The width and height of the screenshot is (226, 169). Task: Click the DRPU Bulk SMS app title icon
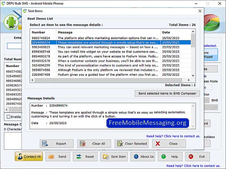point(3,3)
